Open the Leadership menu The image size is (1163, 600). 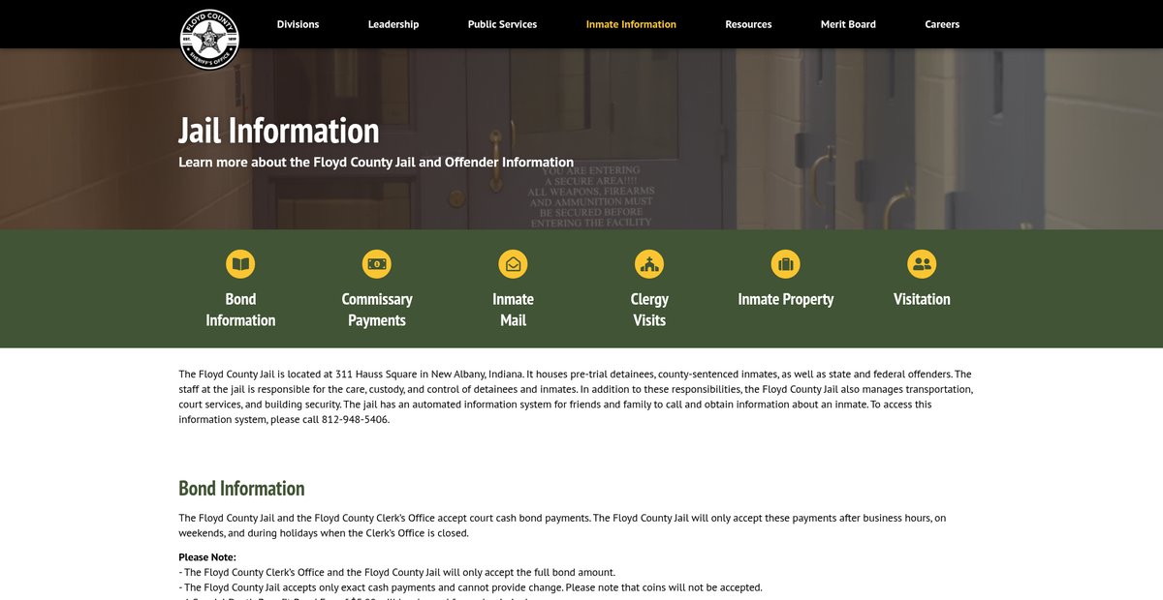(393, 24)
